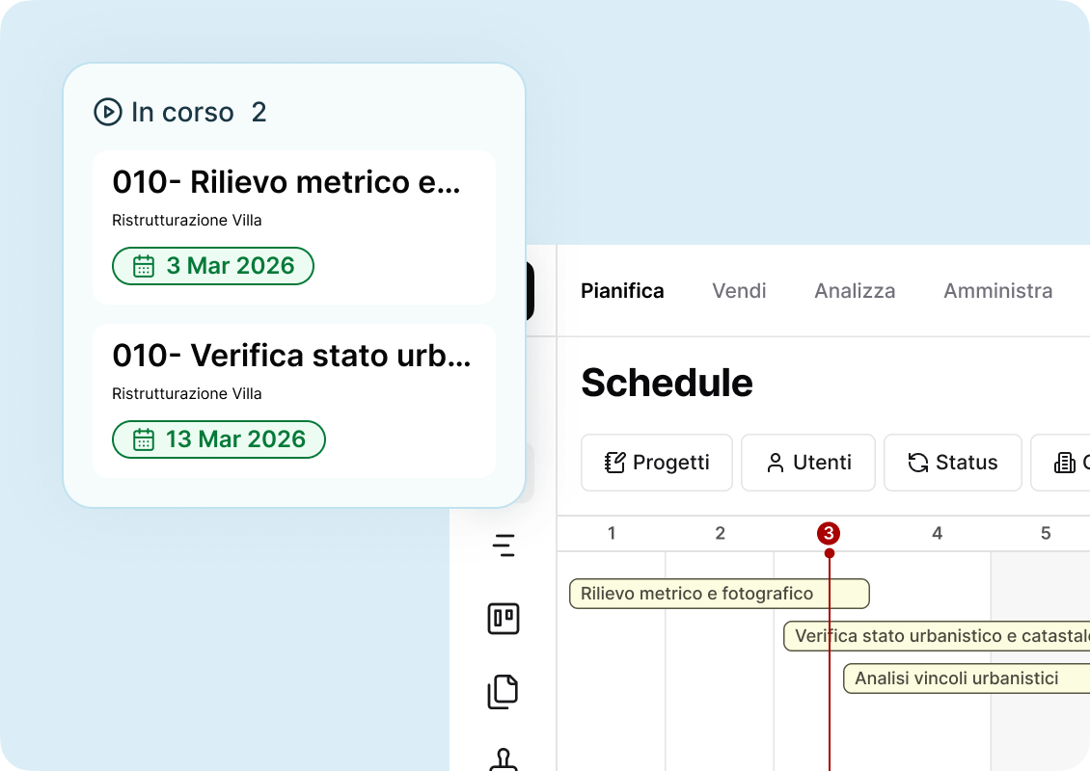Open the Amministra tab
Image resolution: width=1090 pixels, height=771 pixels.
pos(997,290)
